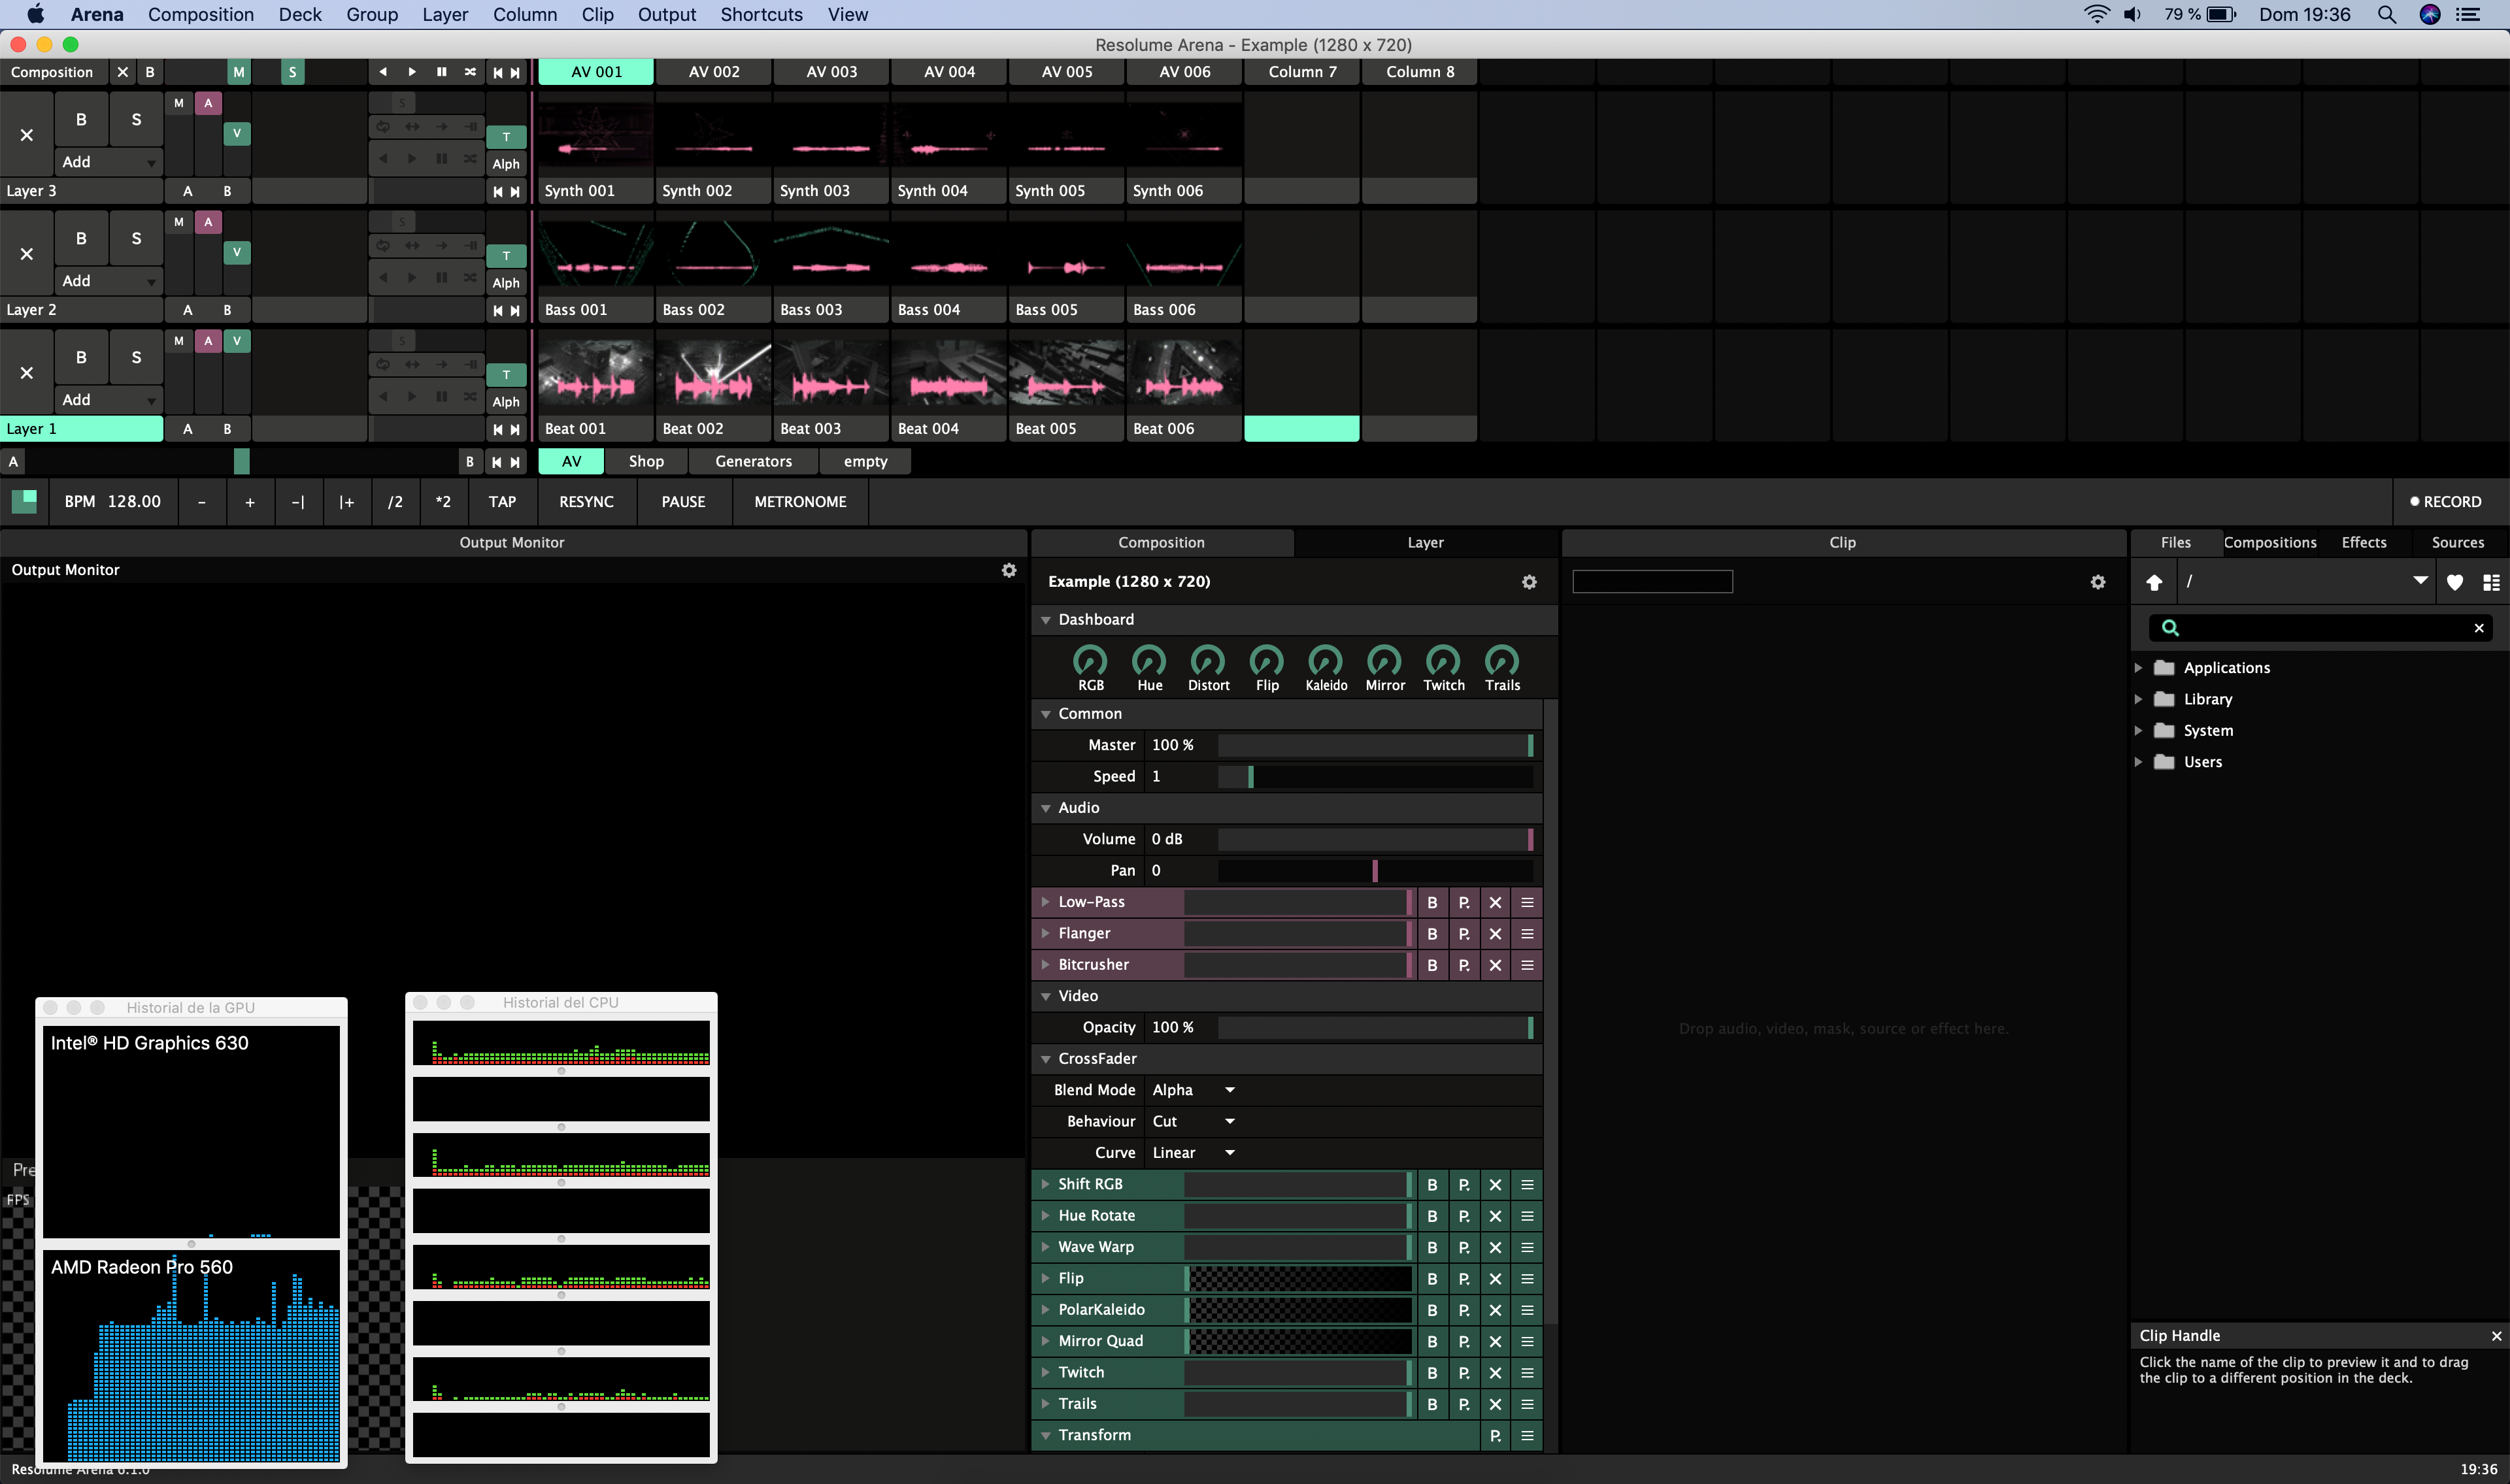Toggle Bypass on Shift RGB effect
This screenshot has height=1484, width=2510.
(x=1432, y=1184)
